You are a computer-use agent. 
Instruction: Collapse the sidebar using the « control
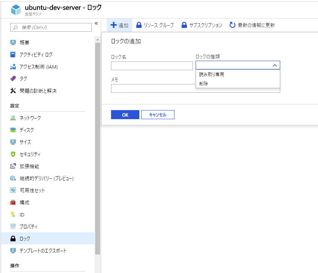tap(97, 23)
